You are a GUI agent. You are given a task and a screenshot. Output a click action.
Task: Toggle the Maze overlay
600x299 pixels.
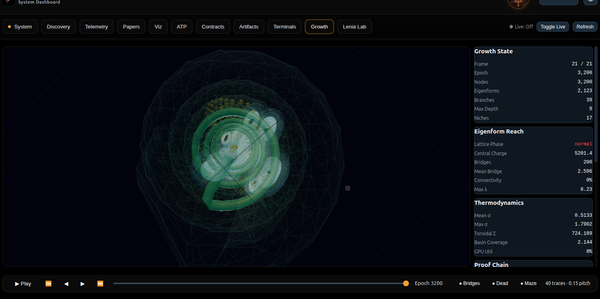(x=529, y=283)
